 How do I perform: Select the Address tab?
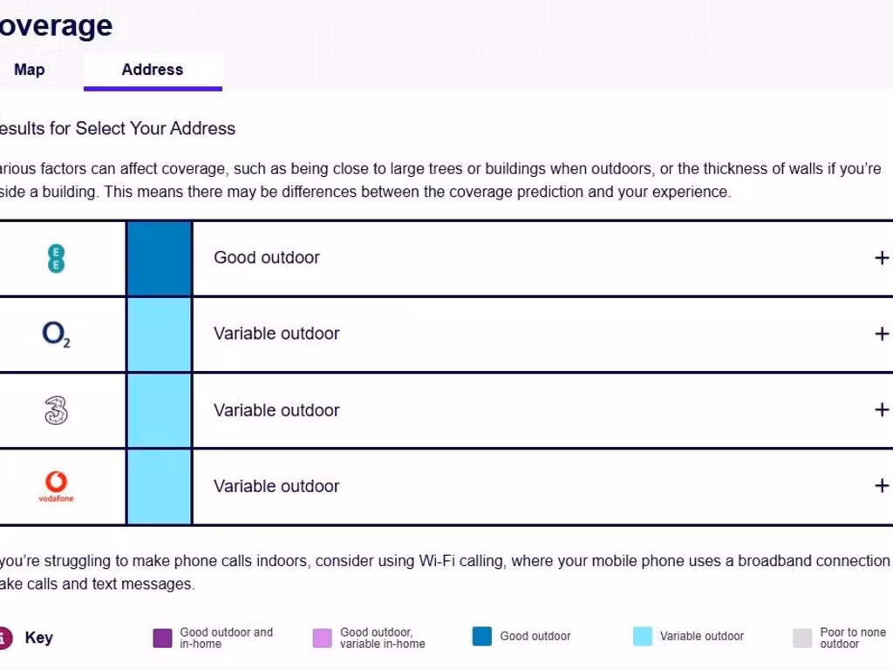153,70
